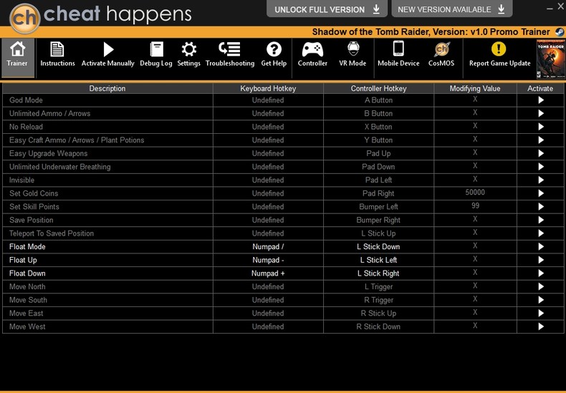
Task: Activate Set Skill Points cheat
Action: click(541, 207)
